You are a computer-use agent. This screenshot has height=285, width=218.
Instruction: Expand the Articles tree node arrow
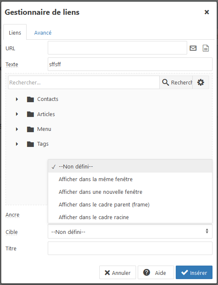[x=17, y=114]
